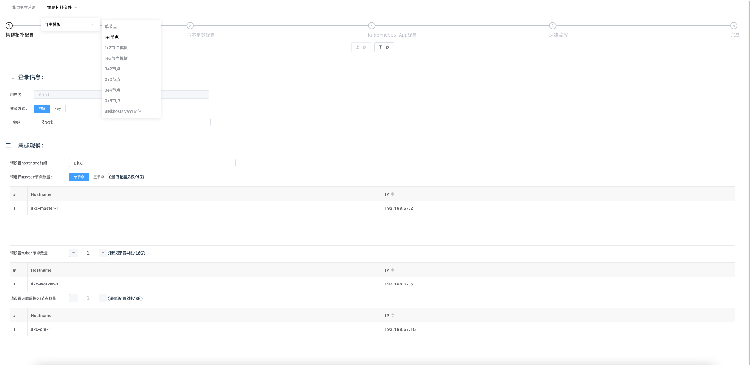Decrease om node count with minus
Viewport: 750px width, 365px height.
coord(73,298)
